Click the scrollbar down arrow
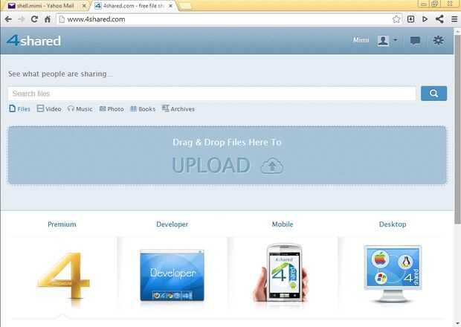Screen dimensions: 461x327 [457, 323]
